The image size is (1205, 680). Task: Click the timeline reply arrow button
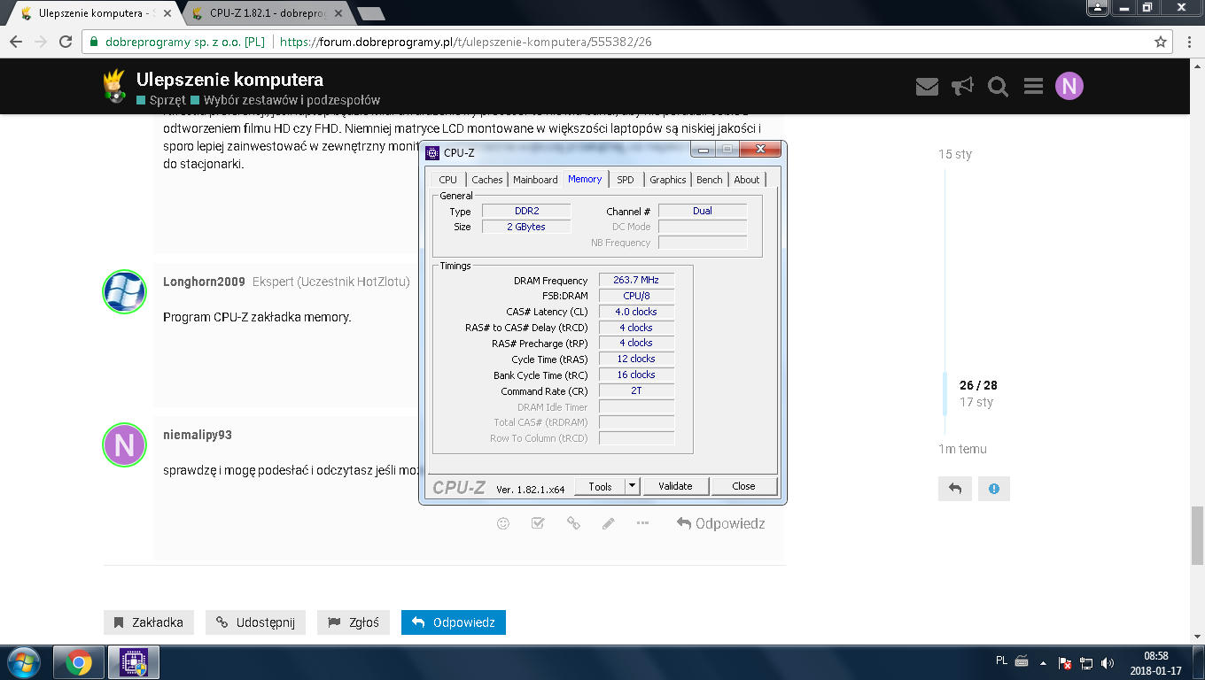tap(955, 489)
